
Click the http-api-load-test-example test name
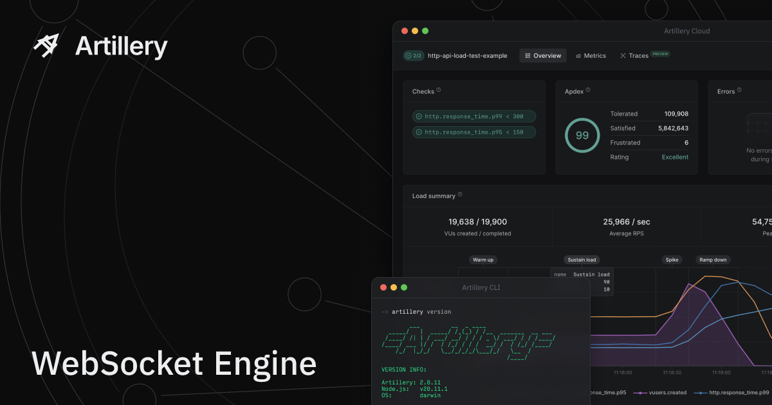(x=468, y=56)
